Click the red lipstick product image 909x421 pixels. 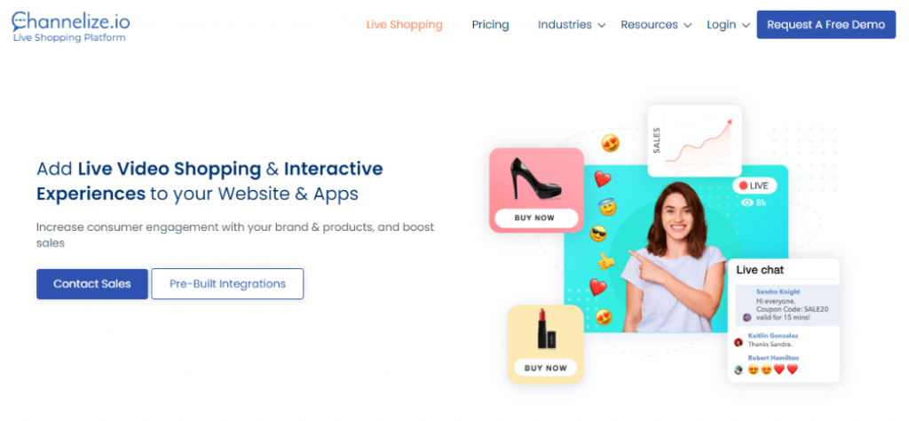(x=546, y=329)
